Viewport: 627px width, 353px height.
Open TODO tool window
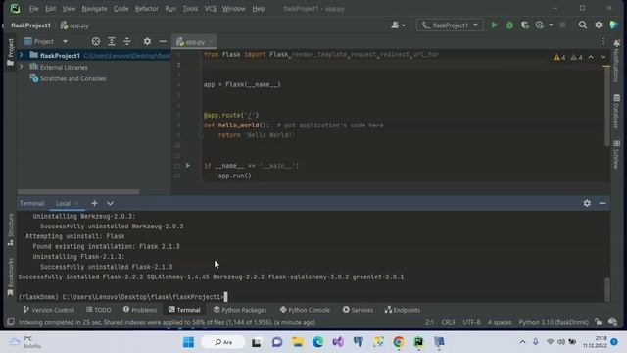coord(98,310)
